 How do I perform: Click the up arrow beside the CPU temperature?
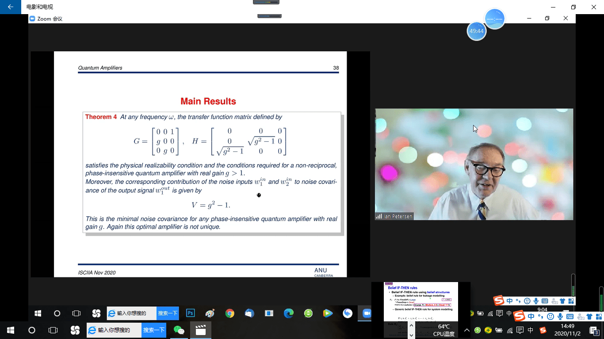click(x=412, y=325)
